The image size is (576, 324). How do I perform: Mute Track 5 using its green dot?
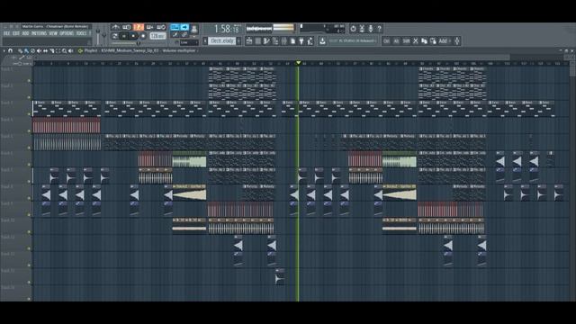(x=29, y=148)
